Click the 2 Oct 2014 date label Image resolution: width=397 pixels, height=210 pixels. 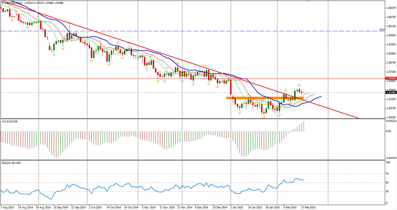tap(96, 207)
